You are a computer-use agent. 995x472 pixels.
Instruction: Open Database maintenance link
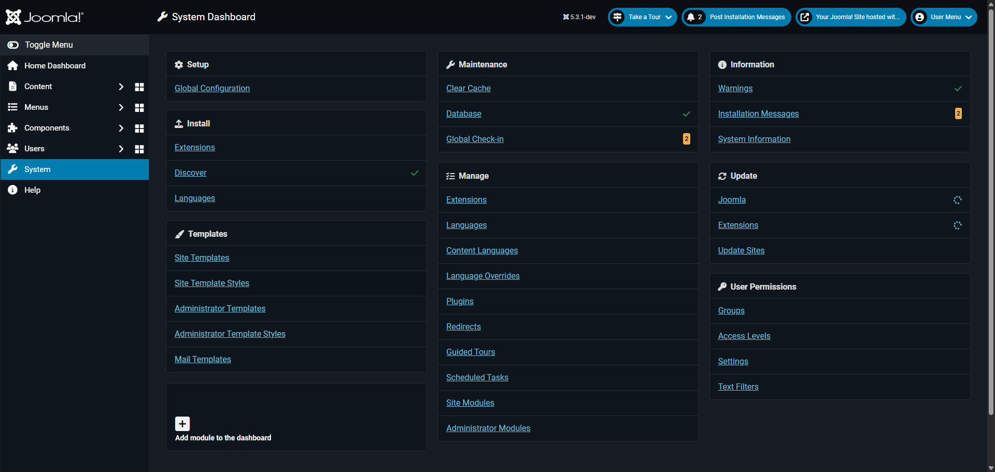click(464, 114)
